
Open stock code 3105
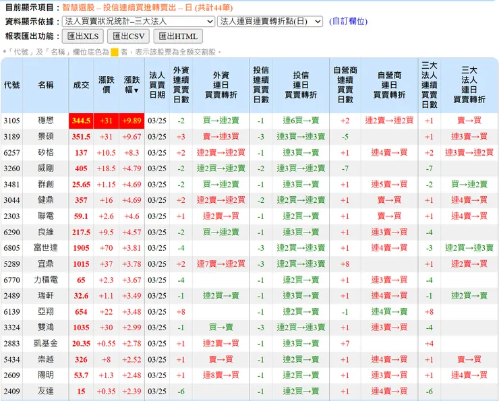[x=11, y=121]
